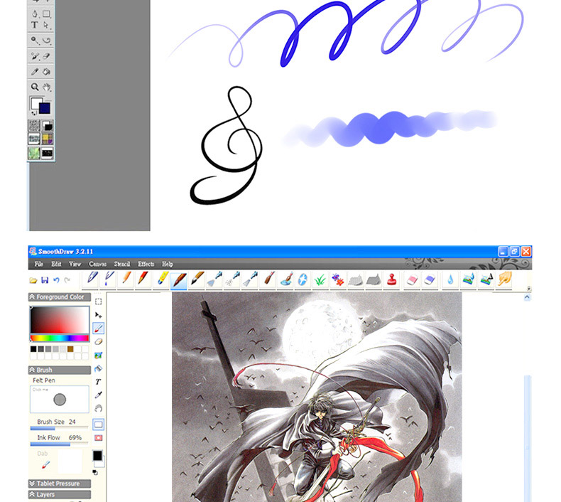Screen dimensions: 561x502
Task: Open the Help menu
Action: 167,264
